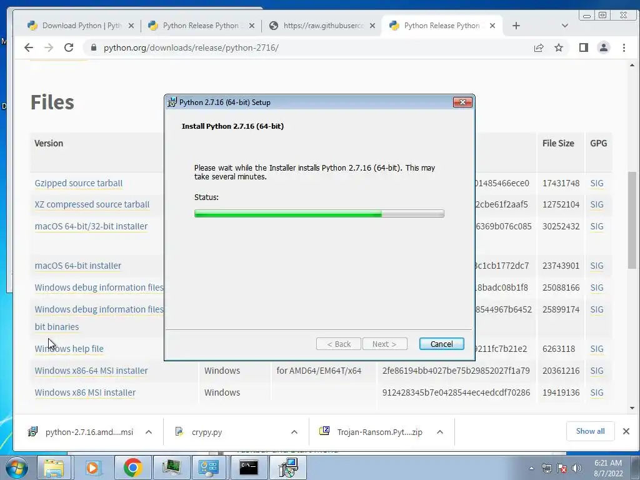Open Gzipped source tarball link

coord(78,183)
